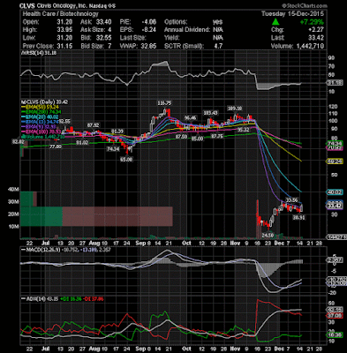347x353 pixels.
Task: Click the 116.75 peak price annotation
Action: 164,103
